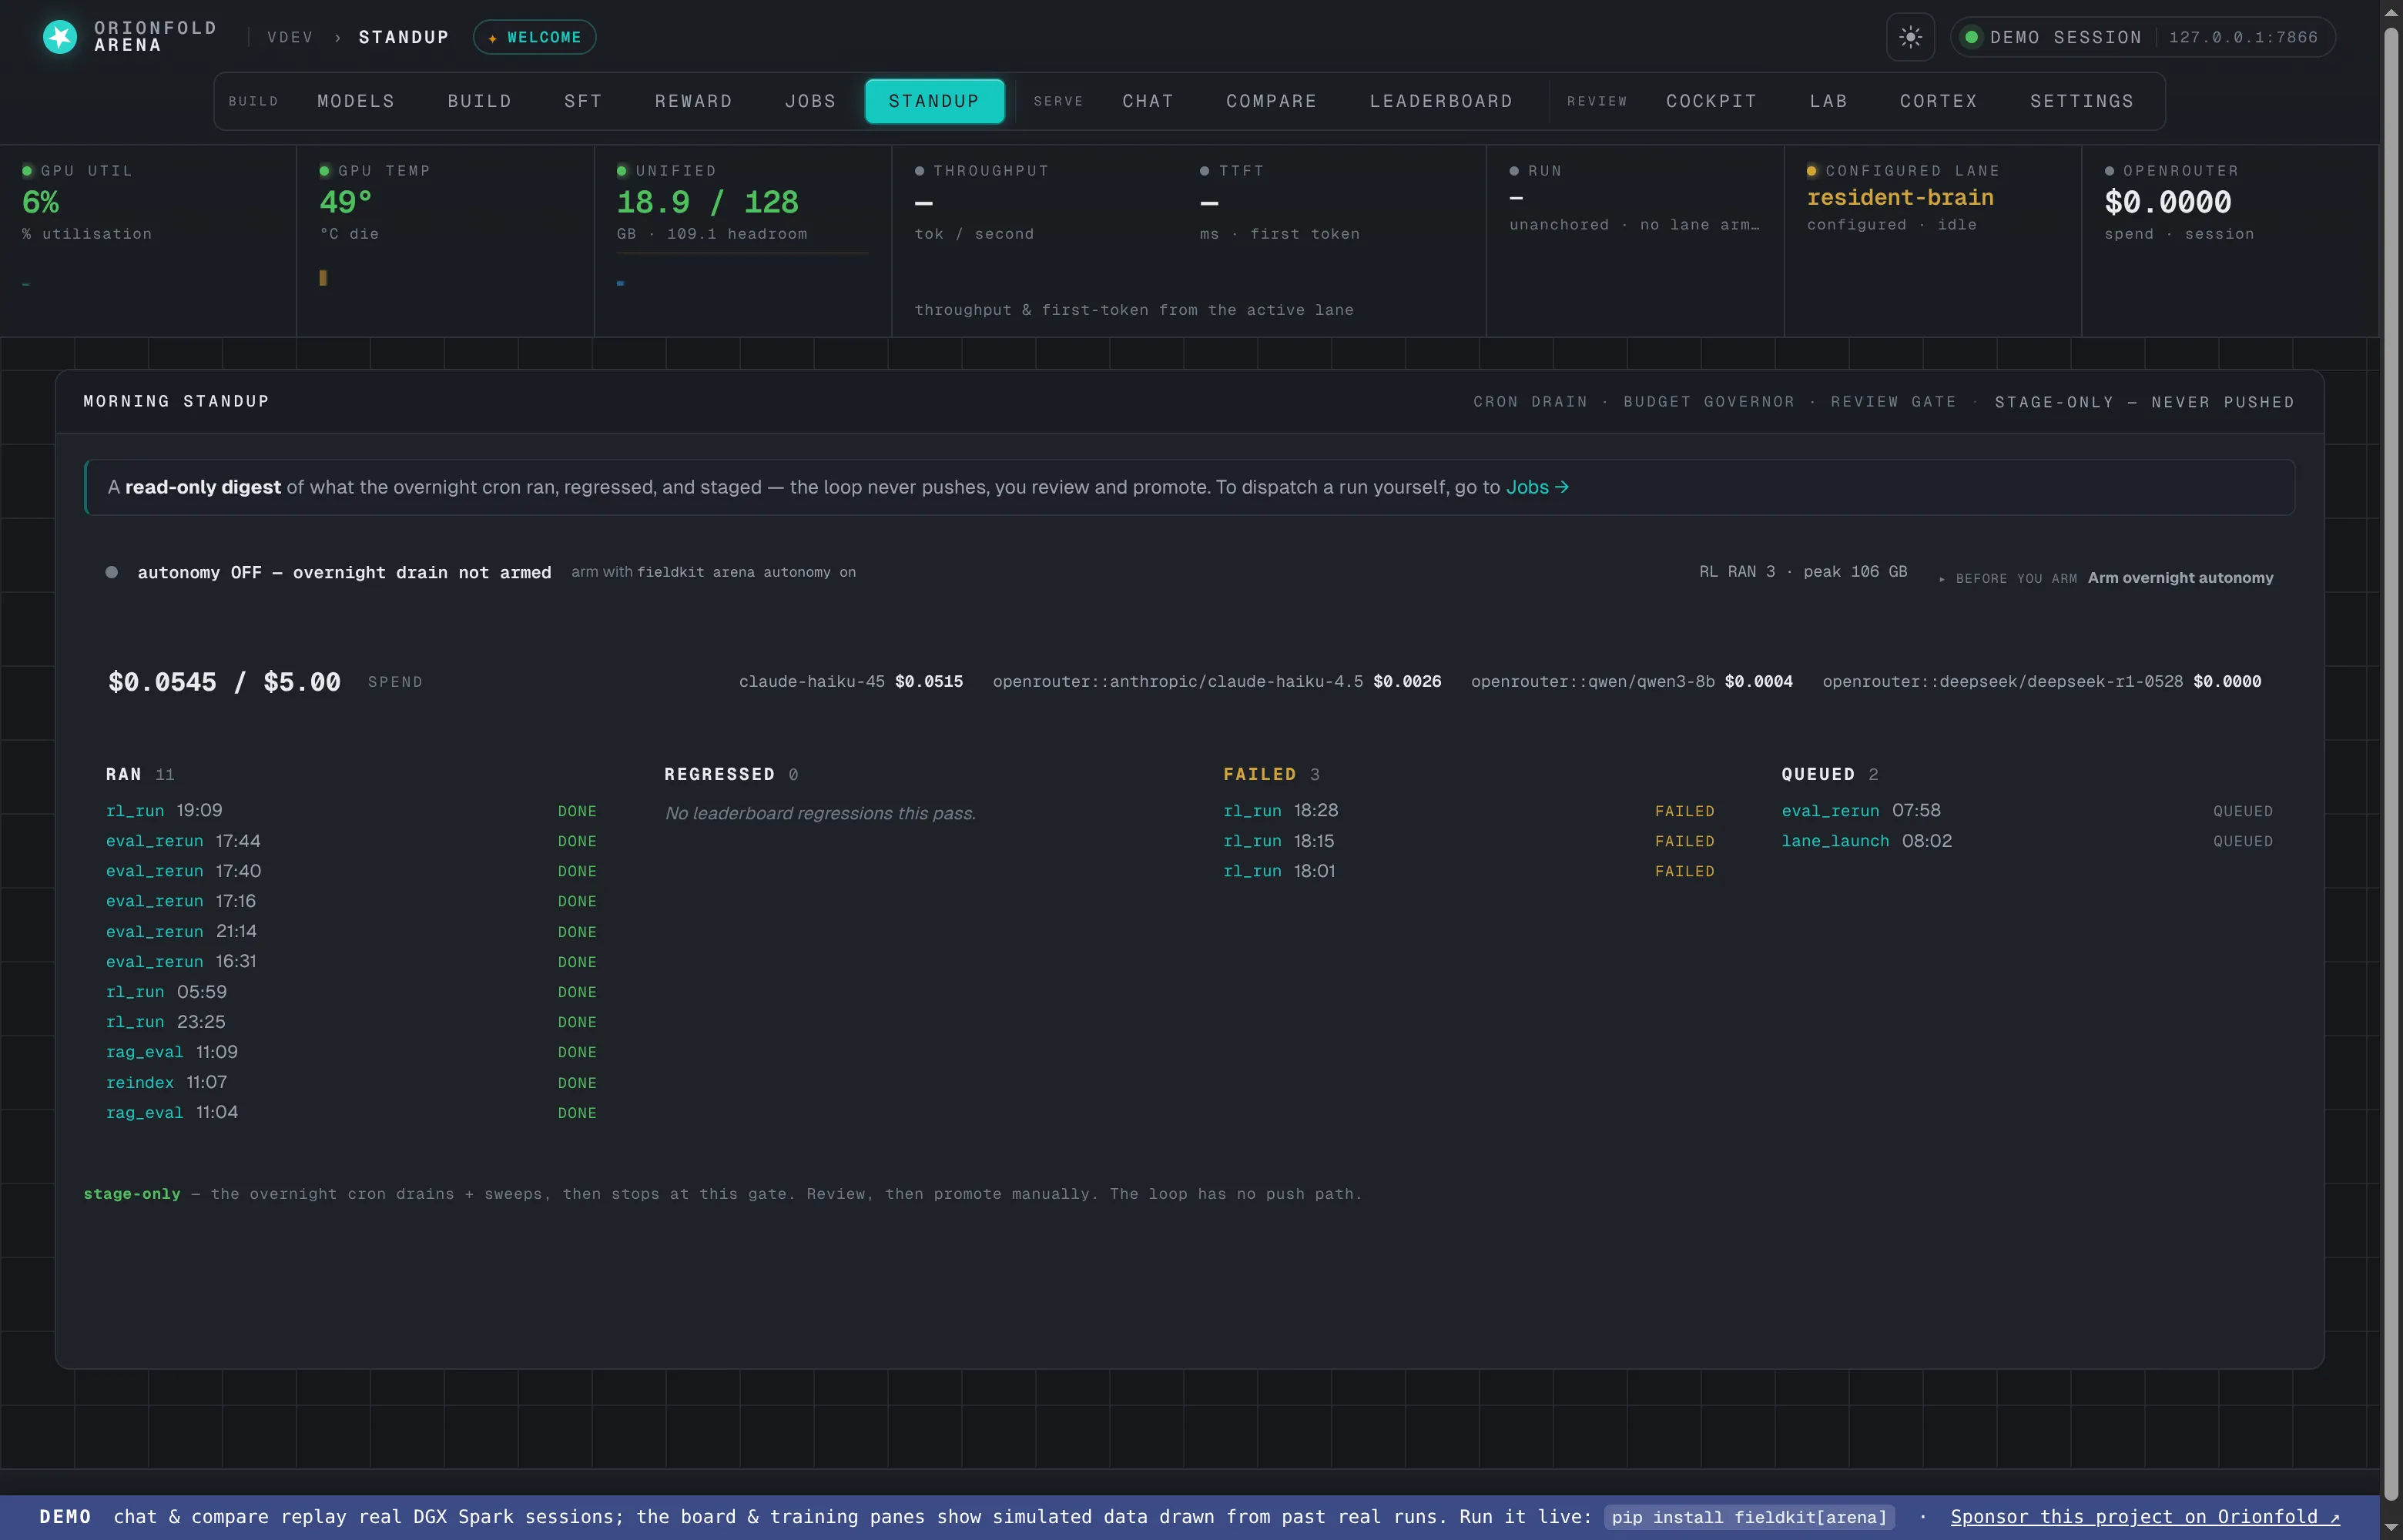Open rl_run 19:09 in Ran list
The image size is (2403, 1540).
[x=351, y=811]
